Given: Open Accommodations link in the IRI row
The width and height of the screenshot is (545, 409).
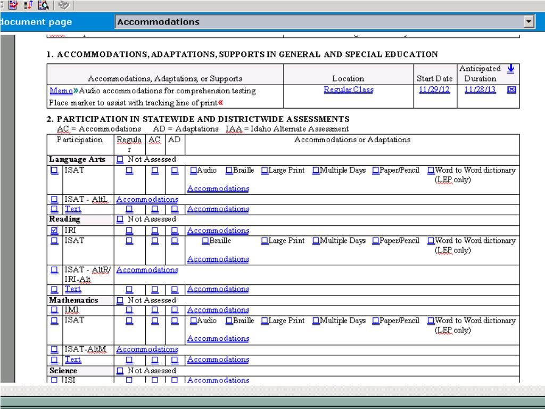Looking at the screenshot, I should click(x=218, y=231).
